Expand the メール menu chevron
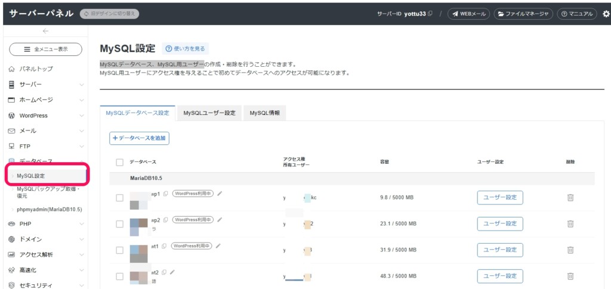 click(x=81, y=131)
